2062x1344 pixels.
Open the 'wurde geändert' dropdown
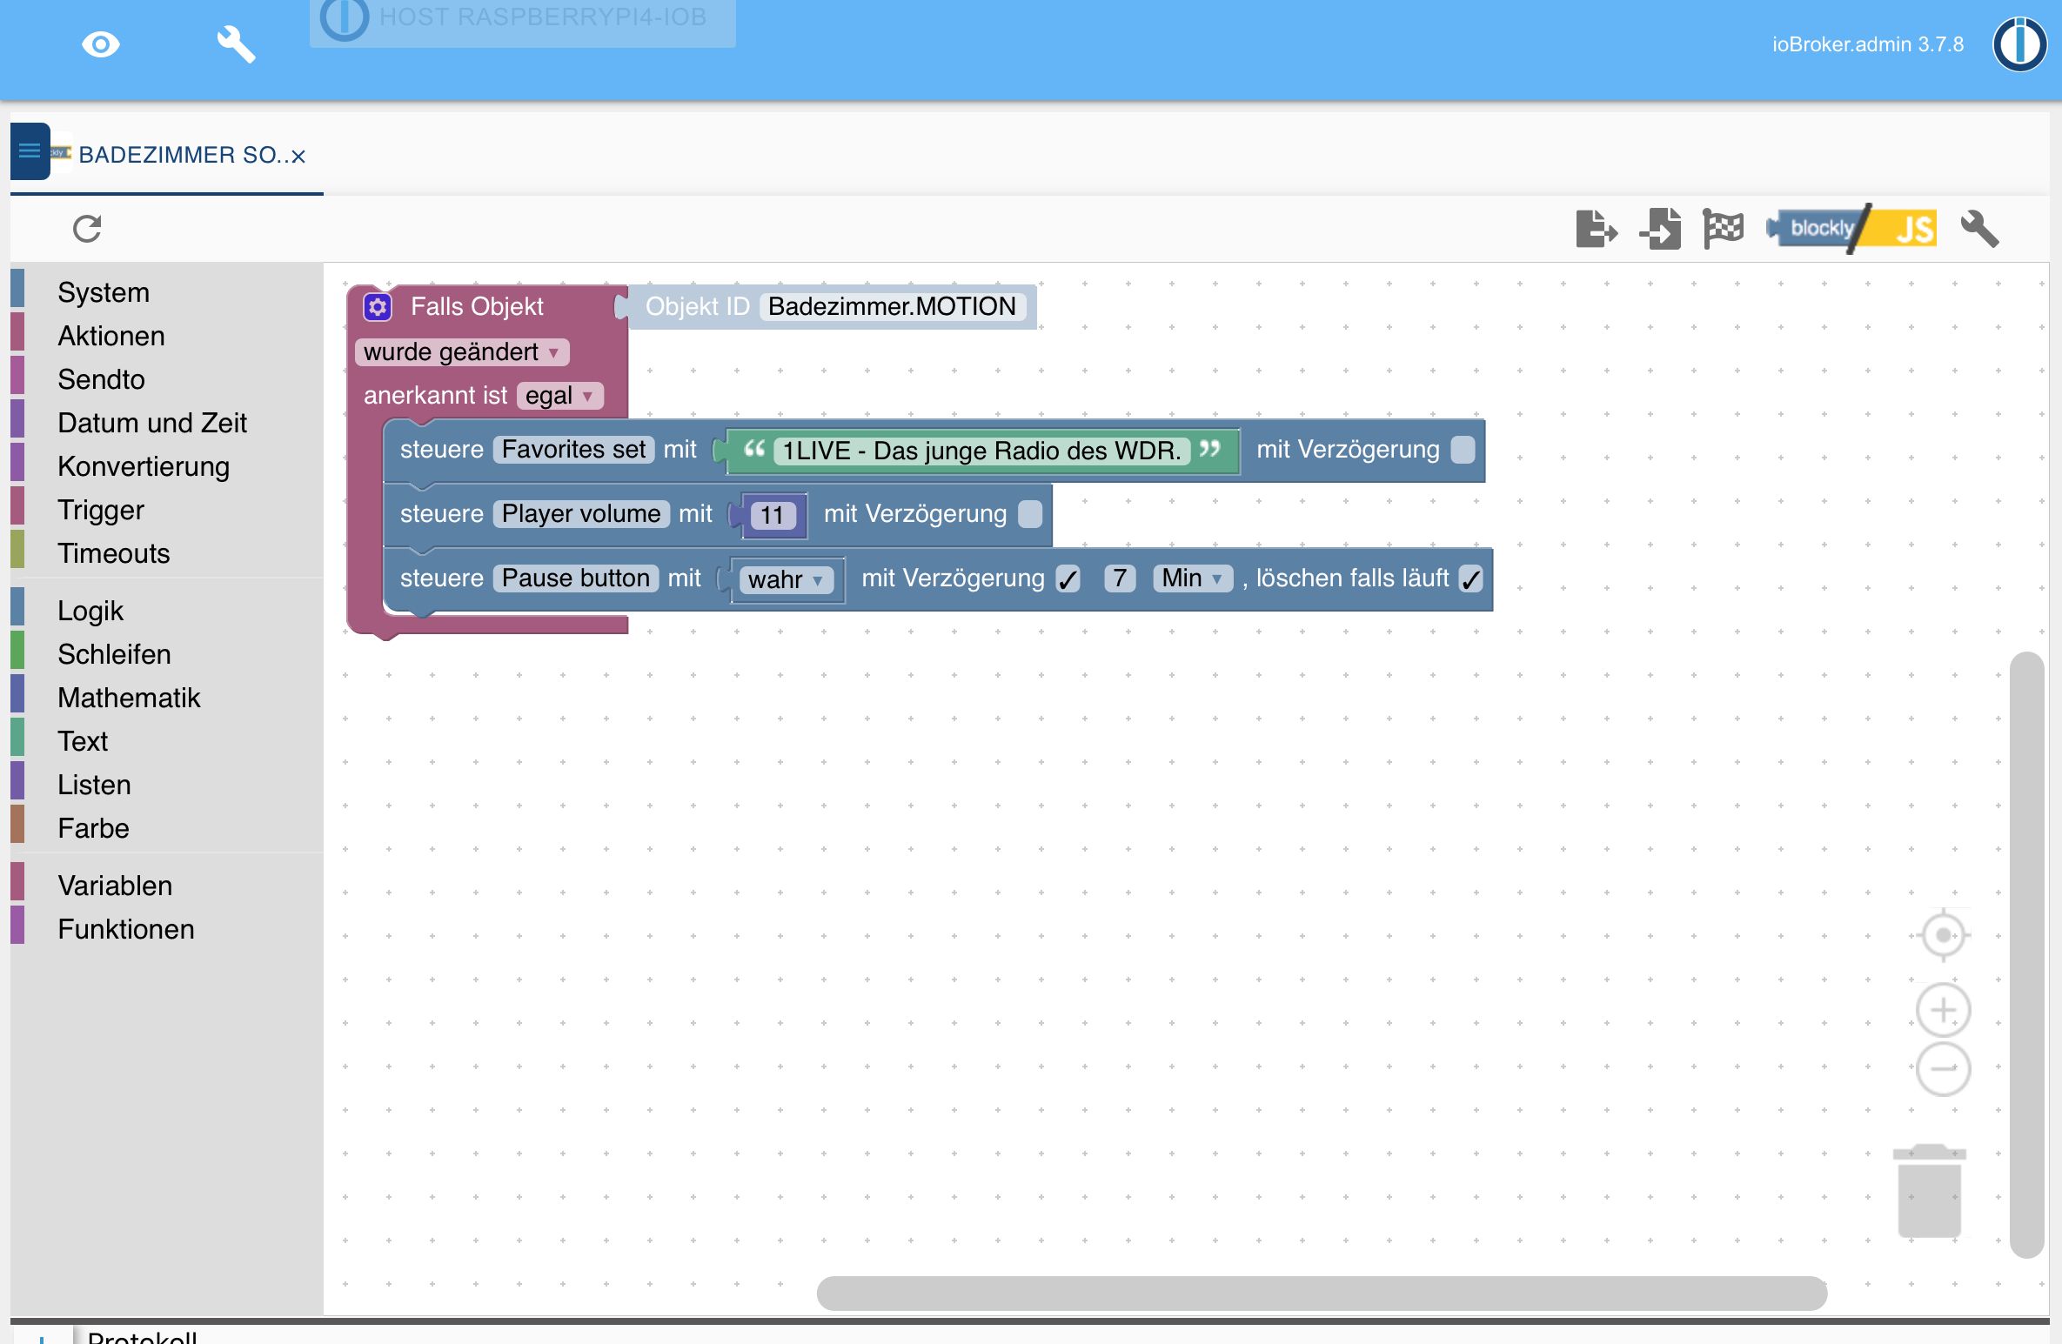click(x=462, y=352)
